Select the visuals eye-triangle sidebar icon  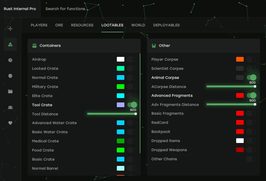pyautogui.click(x=10, y=45)
